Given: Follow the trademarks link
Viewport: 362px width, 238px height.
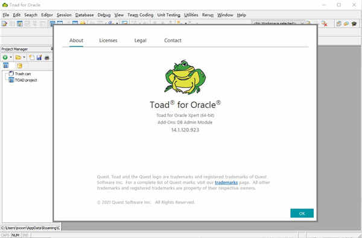Looking at the screenshot, I should [x=226, y=183].
